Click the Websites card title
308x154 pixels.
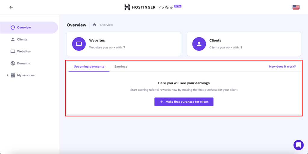(97, 40)
